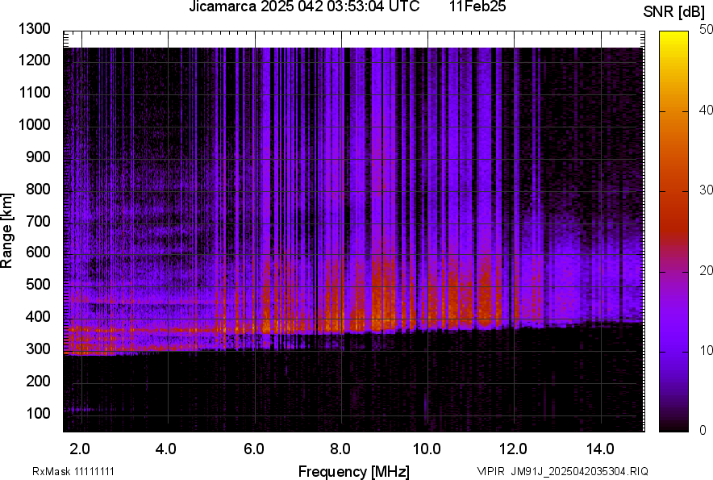Click the 500 range tick label

point(38,285)
